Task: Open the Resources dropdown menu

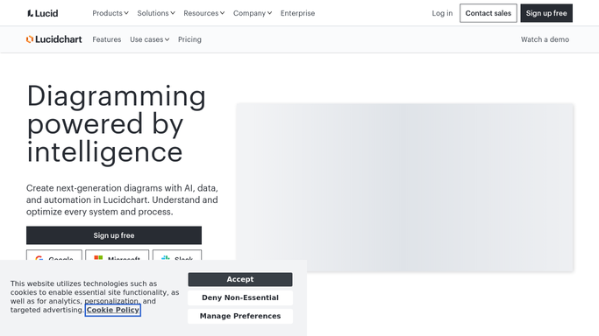Action: [x=204, y=13]
